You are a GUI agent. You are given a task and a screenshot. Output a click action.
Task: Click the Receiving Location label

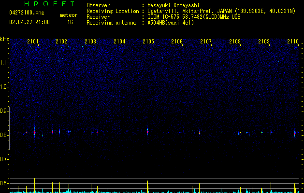pos(113,11)
